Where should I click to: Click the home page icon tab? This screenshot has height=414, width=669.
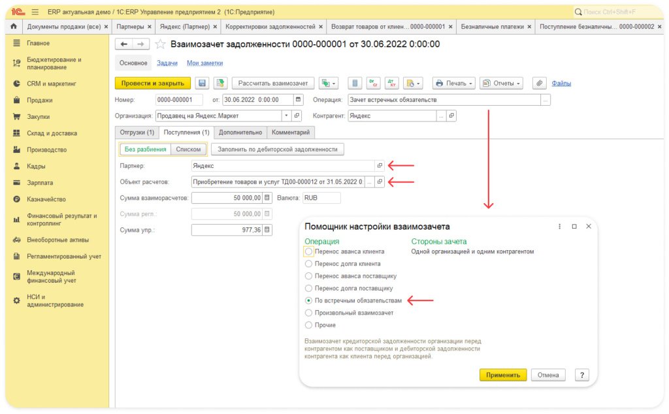point(13,27)
